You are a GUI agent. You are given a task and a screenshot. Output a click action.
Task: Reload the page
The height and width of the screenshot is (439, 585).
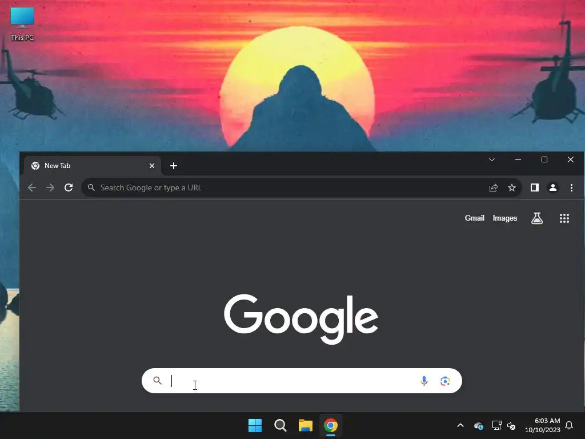click(x=69, y=187)
